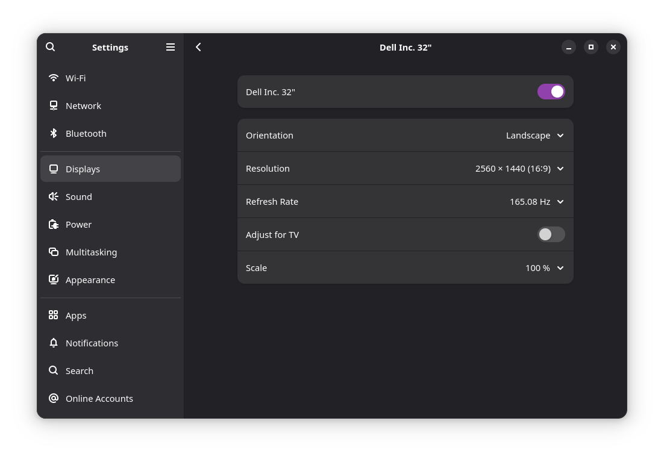Click the Notifications bell icon
The image size is (664, 459).
point(54,343)
